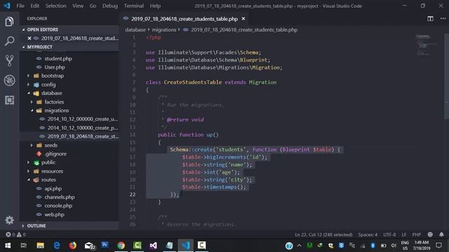Open the File menu
Screen dimensions: 449x252
pyautogui.click(x=20, y=6)
